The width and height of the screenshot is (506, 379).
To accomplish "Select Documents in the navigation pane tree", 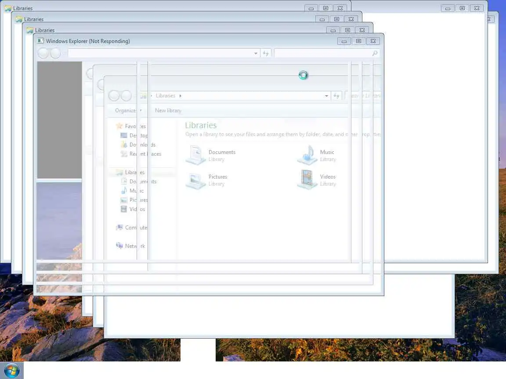I will (x=143, y=182).
